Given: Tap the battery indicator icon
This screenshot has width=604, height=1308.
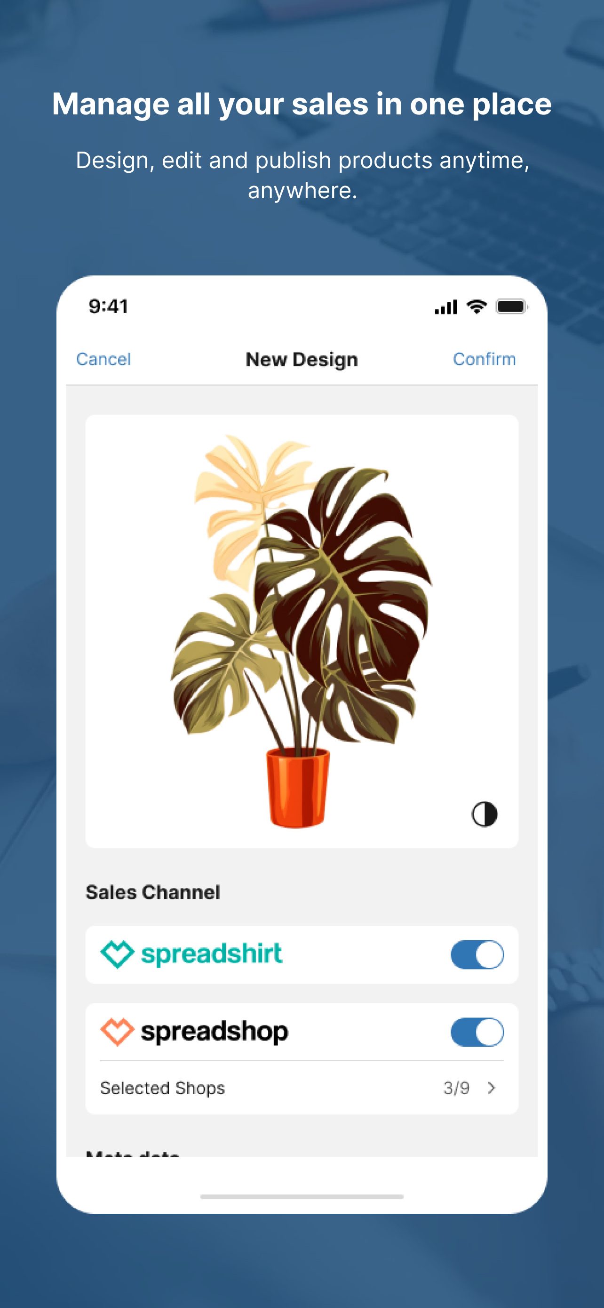Looking at the screenshot, I should click(512, 307).
